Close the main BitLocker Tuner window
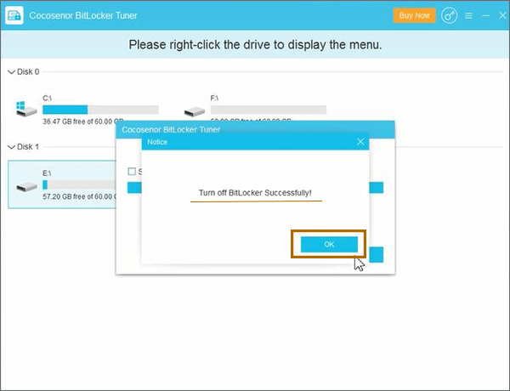This screenshot has width=510, height=391. [x=502, y=15]
